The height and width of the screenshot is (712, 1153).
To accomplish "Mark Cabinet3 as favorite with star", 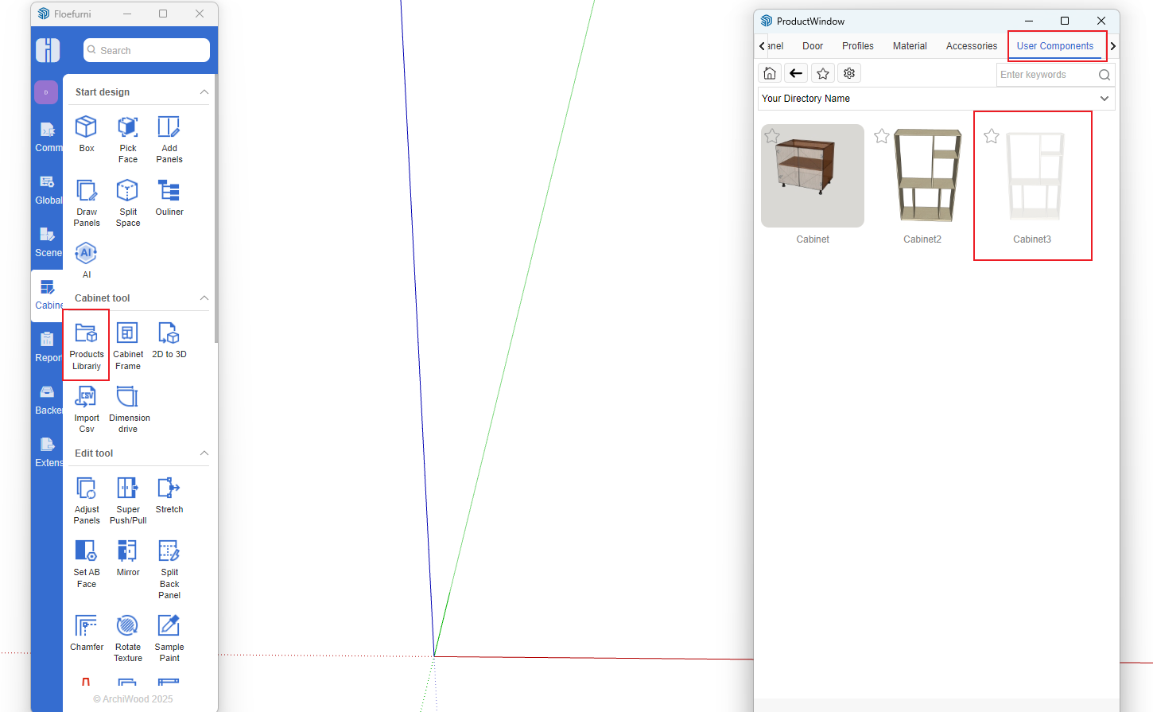I will pyautogui.click(x=992, y=137).
